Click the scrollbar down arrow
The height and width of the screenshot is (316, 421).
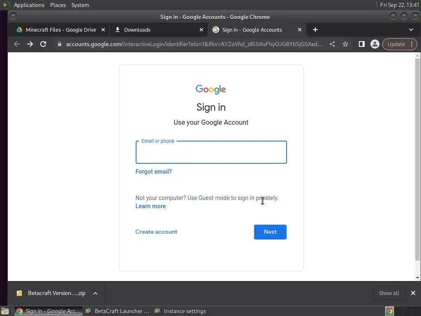click(417, 278)
